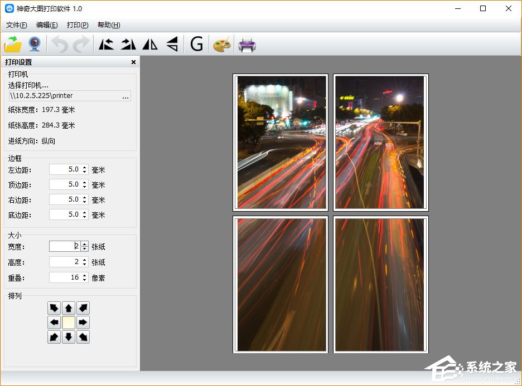Image resolution: width=522 pixels, height=386 pixels.
Task: Open the 文件(F) menu
Action: [17, 25]
